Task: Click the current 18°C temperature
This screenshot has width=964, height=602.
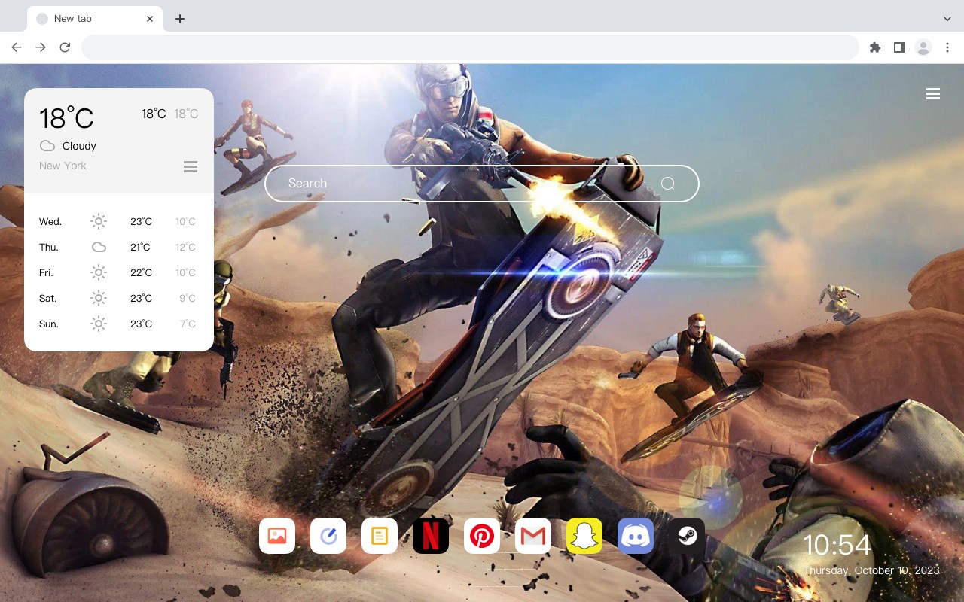Action: point(66,118)
